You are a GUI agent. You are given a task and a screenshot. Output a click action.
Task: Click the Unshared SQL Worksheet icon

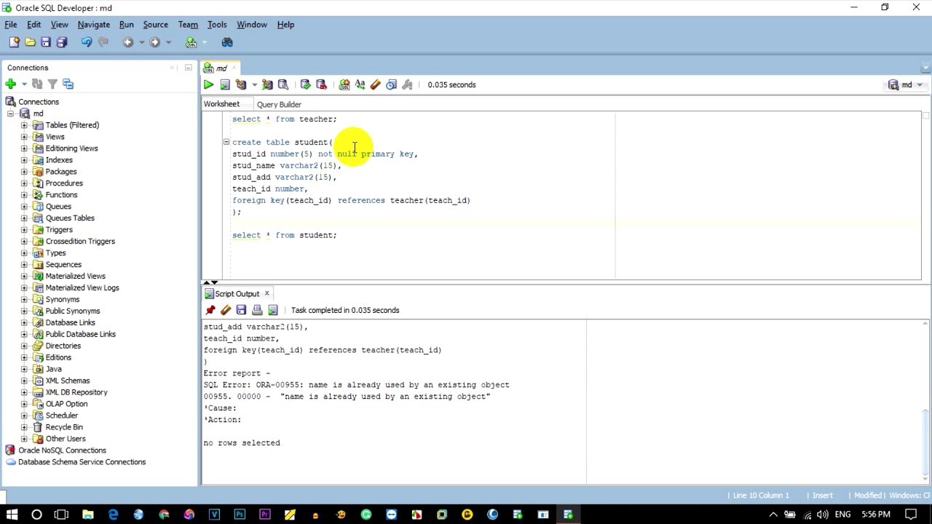(x=344, y=85)
